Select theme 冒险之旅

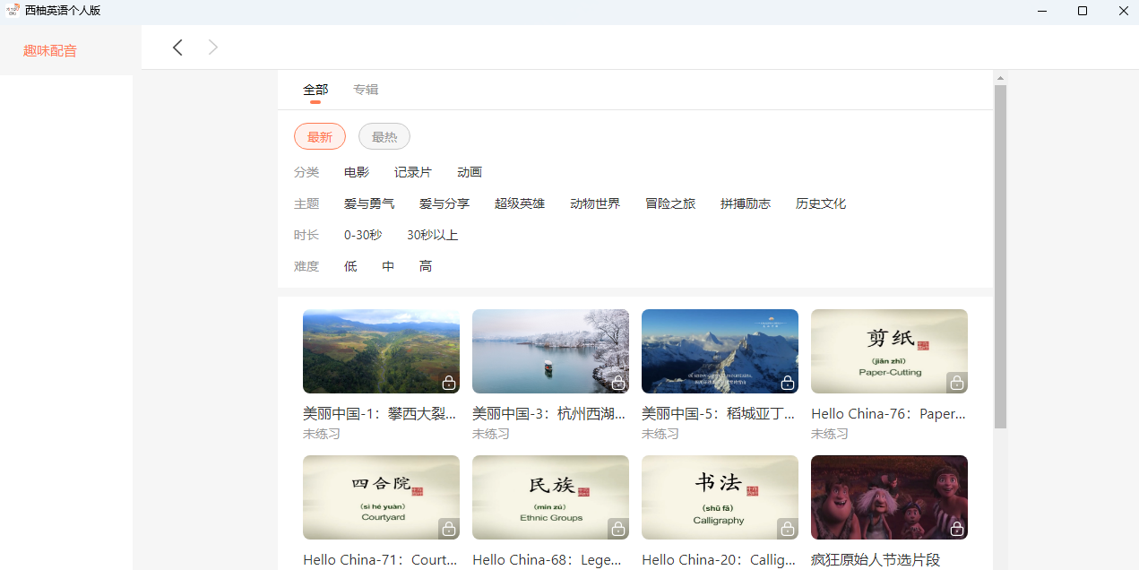click(x=670, y=203)
